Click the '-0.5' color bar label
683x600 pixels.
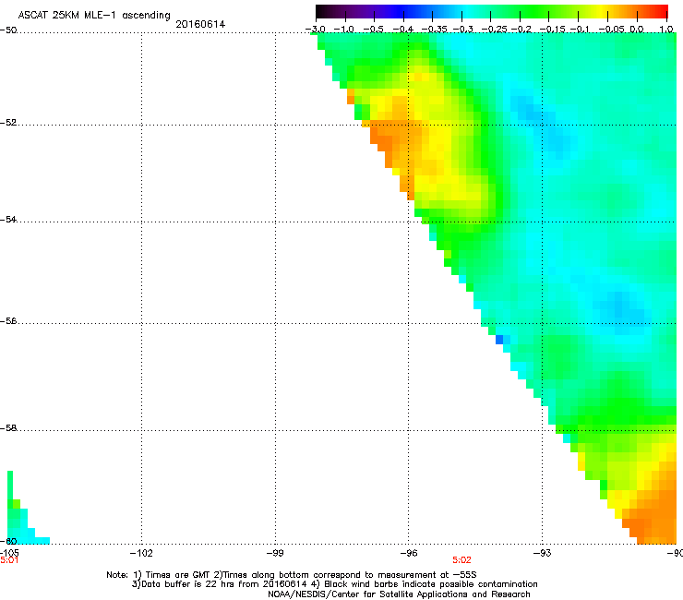pos(373,29)
